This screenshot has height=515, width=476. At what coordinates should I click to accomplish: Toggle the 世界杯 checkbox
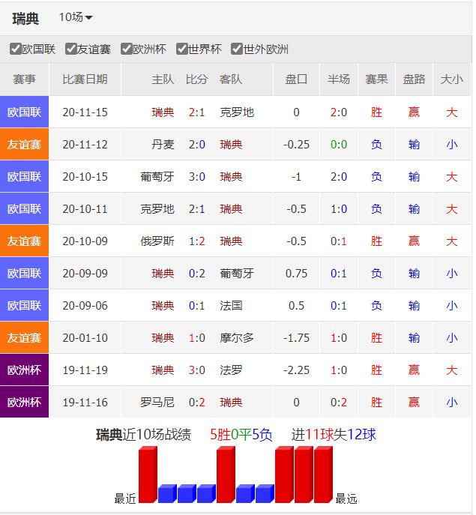click(x=182, y=49)
